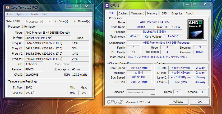Screen dimensions: 222x114
Task: Click the Ext. Family value 10
Action: [133, 52]
